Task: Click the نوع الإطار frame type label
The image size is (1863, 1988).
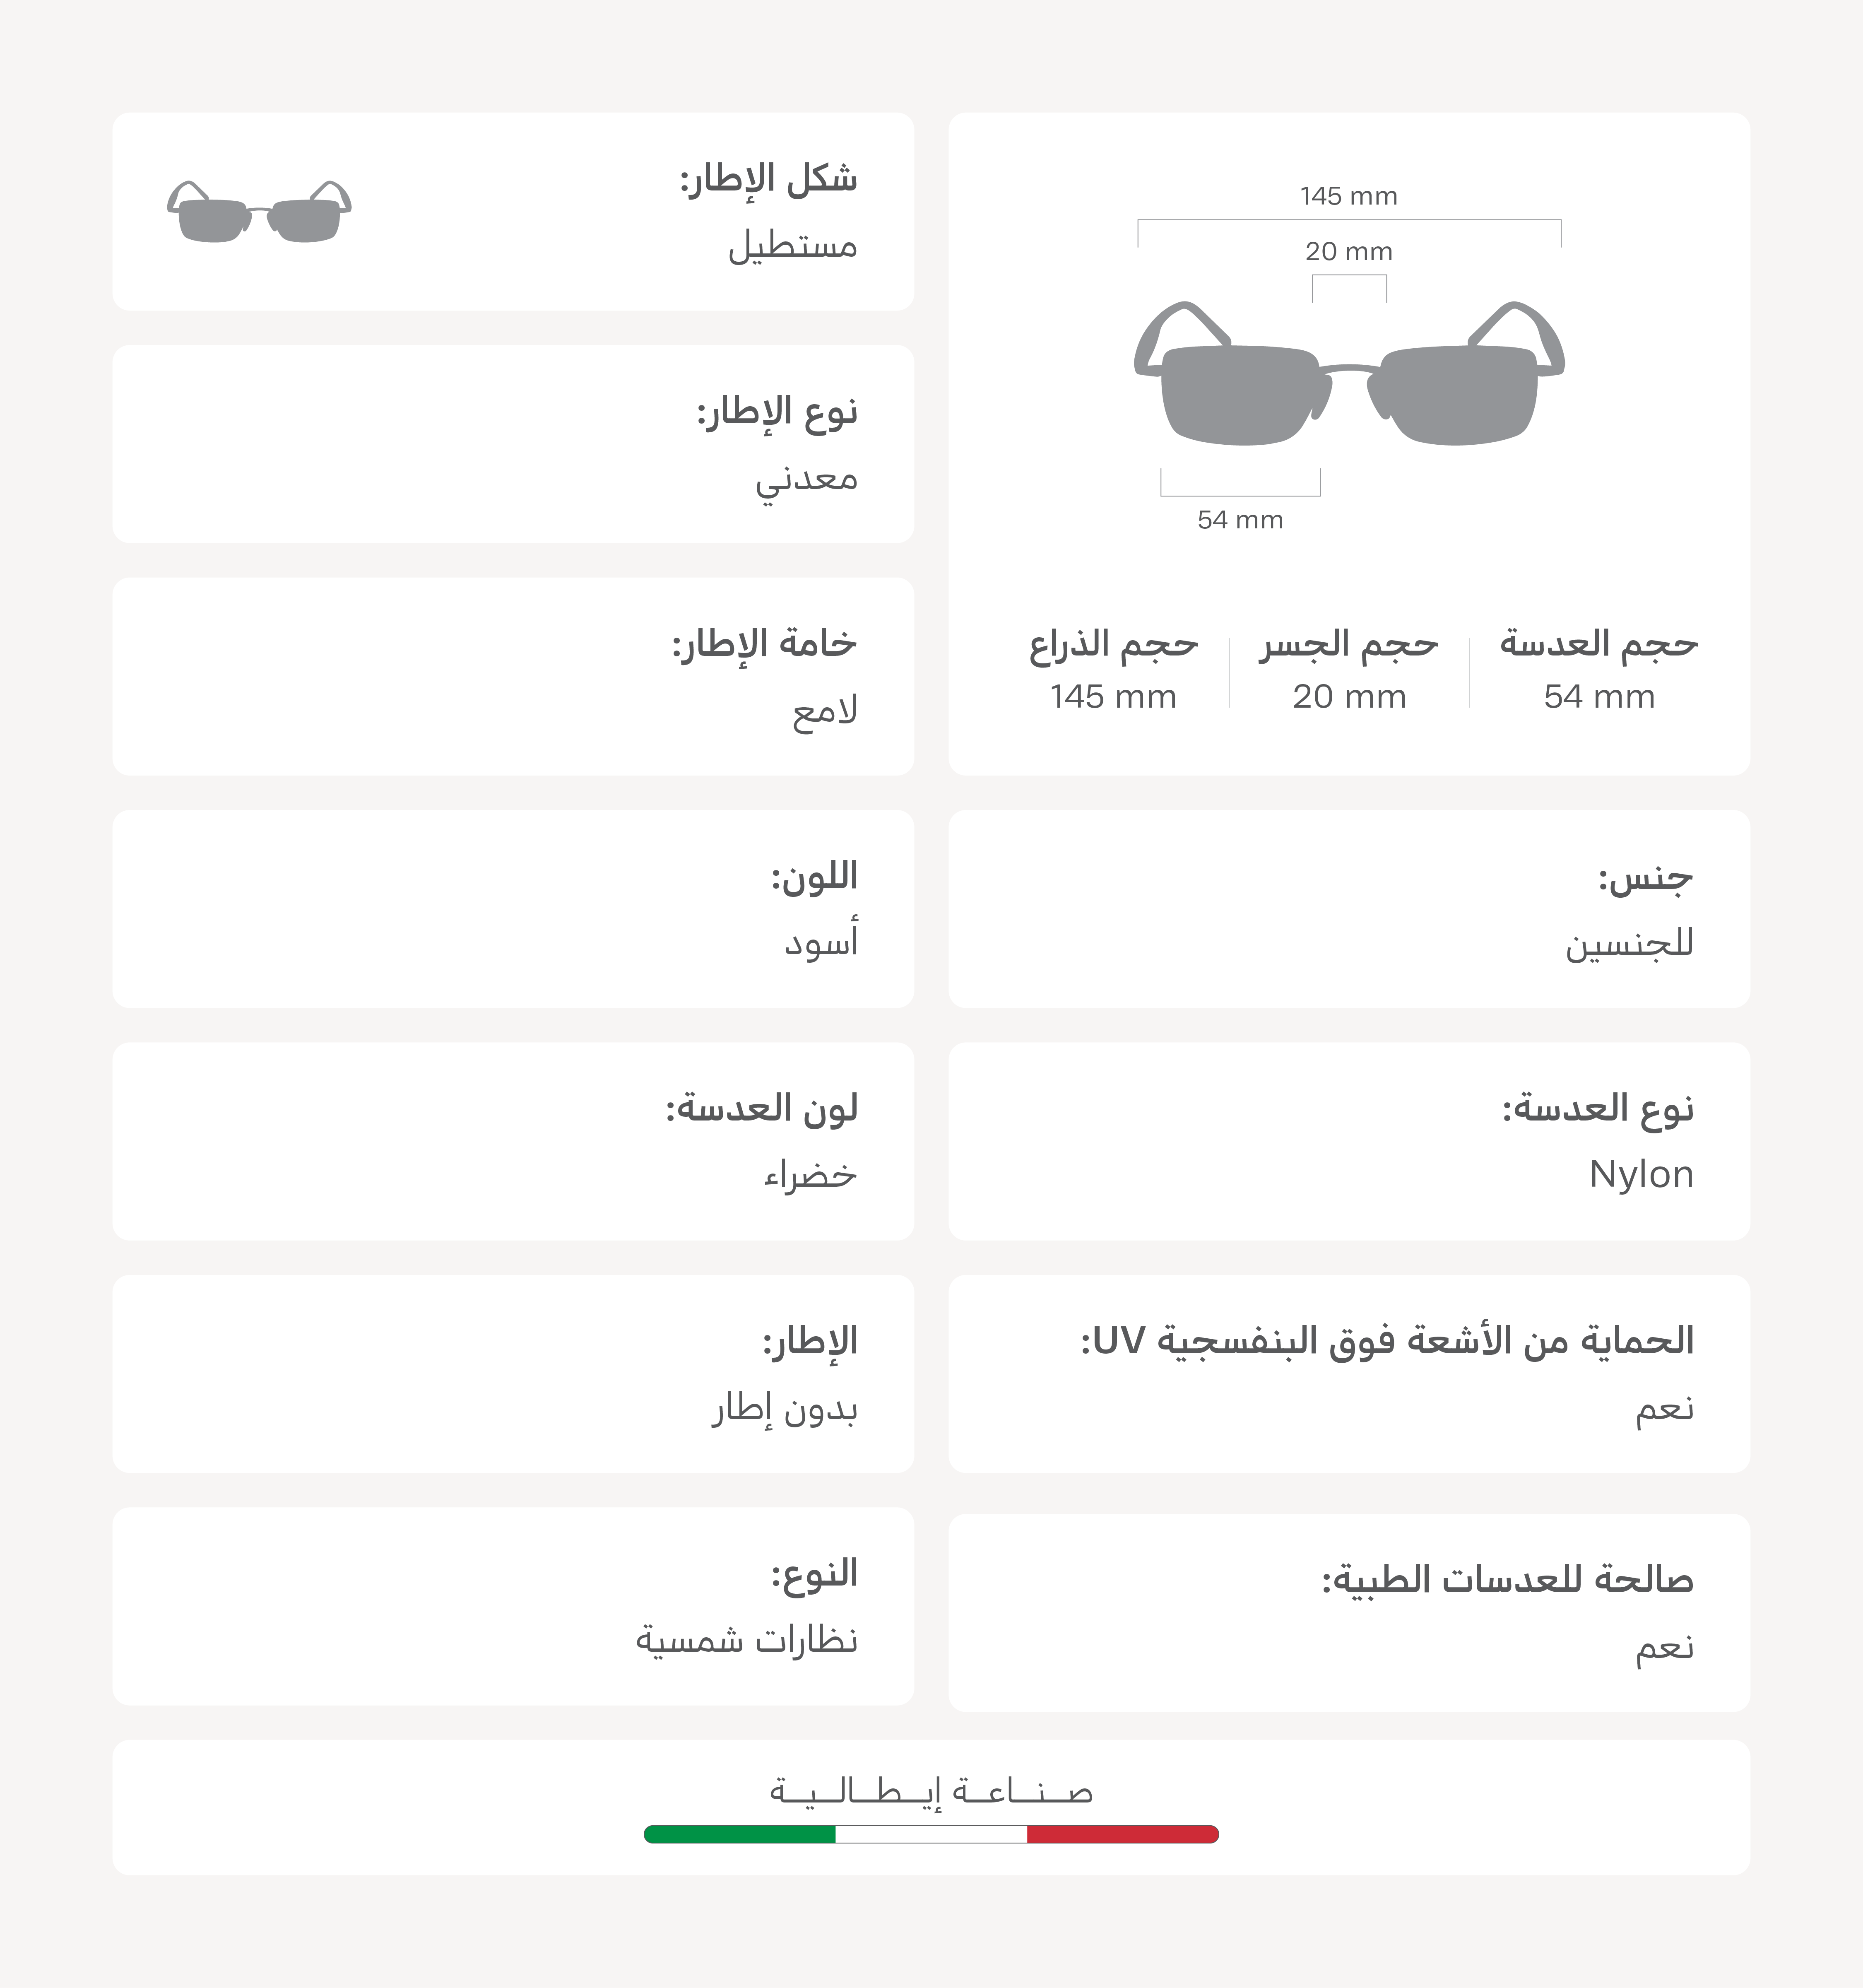Action: (x=777, y=412)
